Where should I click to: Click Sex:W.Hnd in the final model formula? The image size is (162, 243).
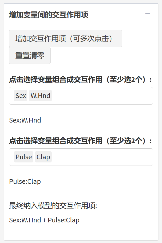click(25, 220)
